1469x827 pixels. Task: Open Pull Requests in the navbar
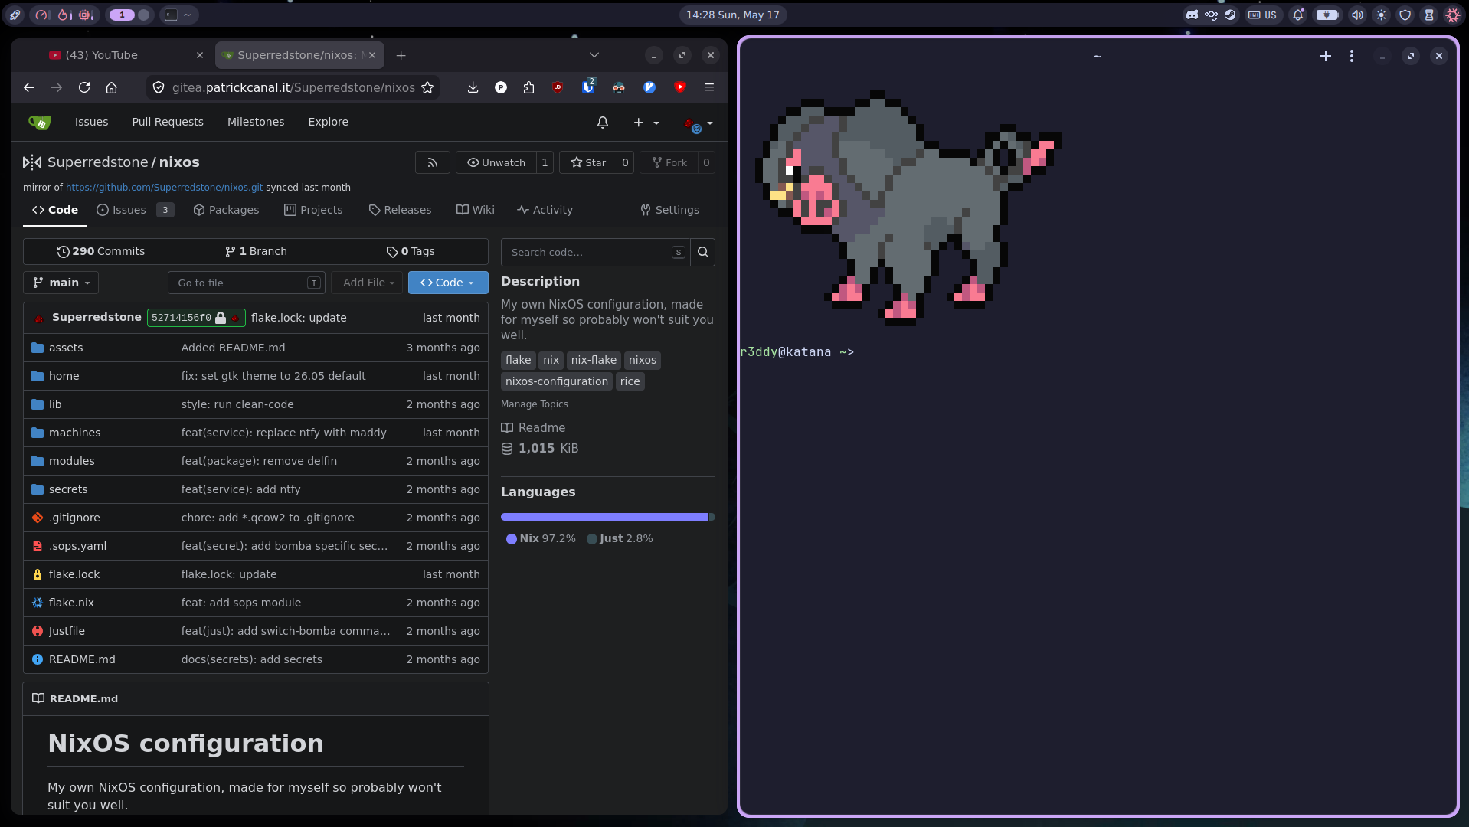(x=168, y=123)
